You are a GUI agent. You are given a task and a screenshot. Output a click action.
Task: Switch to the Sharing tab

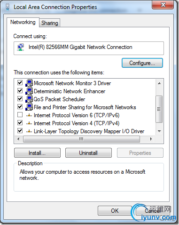coord(49,23)
